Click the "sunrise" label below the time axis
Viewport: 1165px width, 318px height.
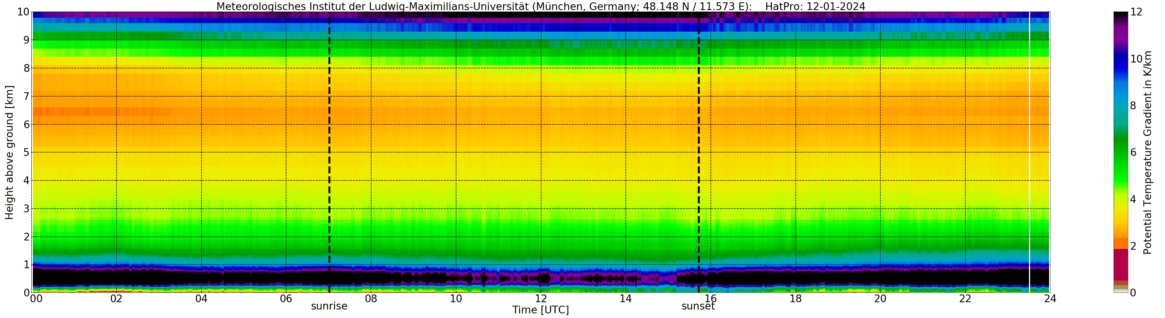point(329,306)
